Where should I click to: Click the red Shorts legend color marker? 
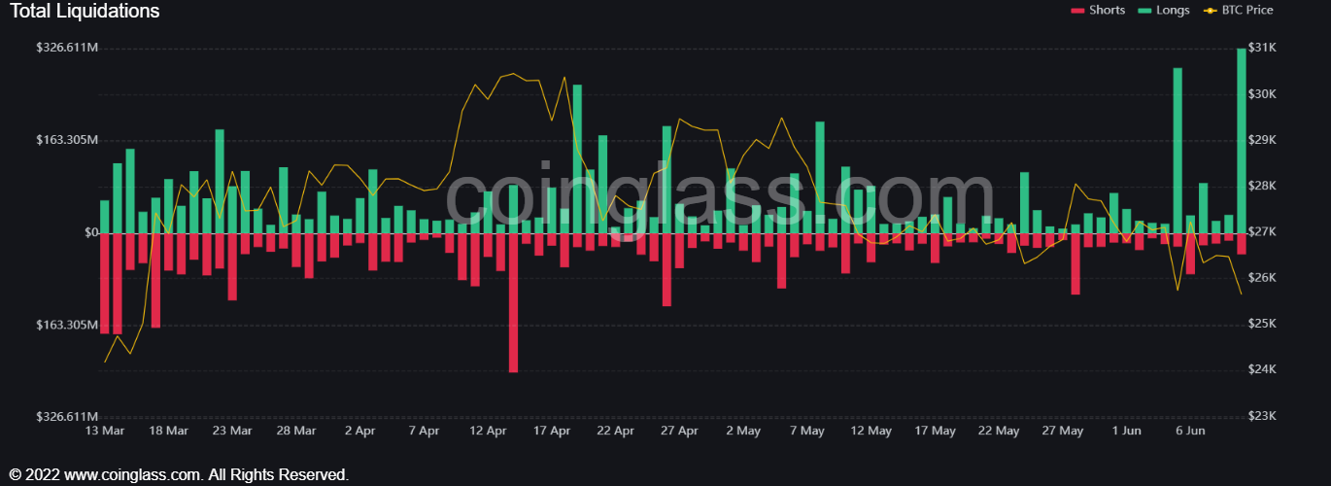click(x=1076, y=11)
